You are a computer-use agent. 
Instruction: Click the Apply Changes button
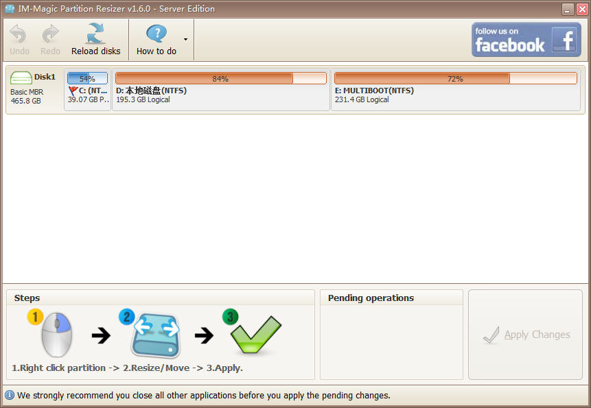pos(525,335)
